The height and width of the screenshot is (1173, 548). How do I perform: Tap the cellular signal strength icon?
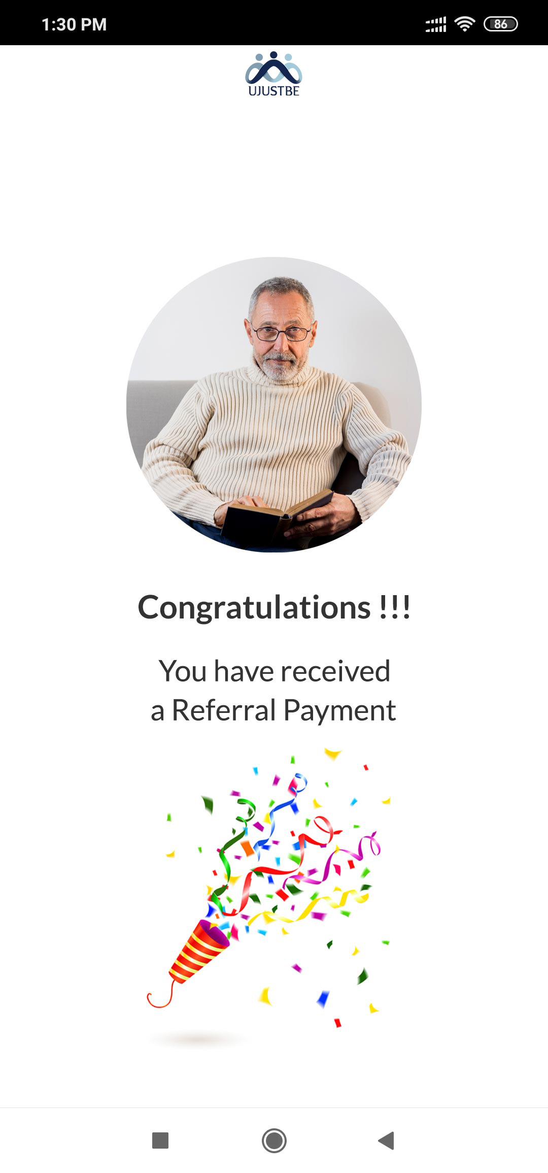point(436,24)
